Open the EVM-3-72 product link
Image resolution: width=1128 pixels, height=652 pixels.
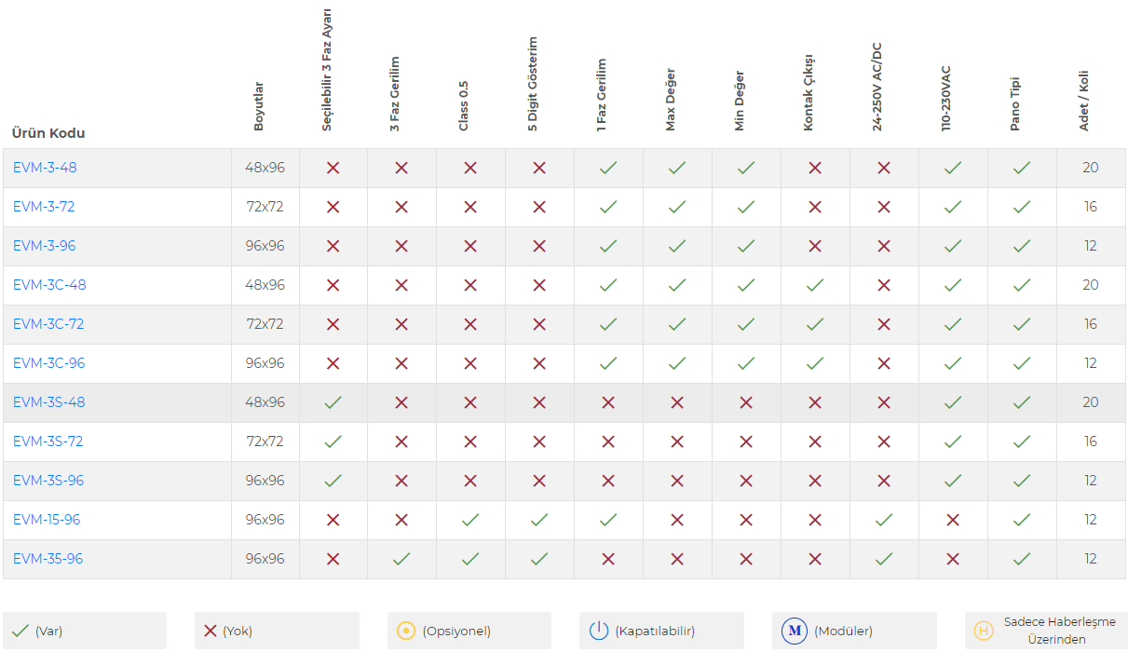pyautogui.click(x=44, y=207)
